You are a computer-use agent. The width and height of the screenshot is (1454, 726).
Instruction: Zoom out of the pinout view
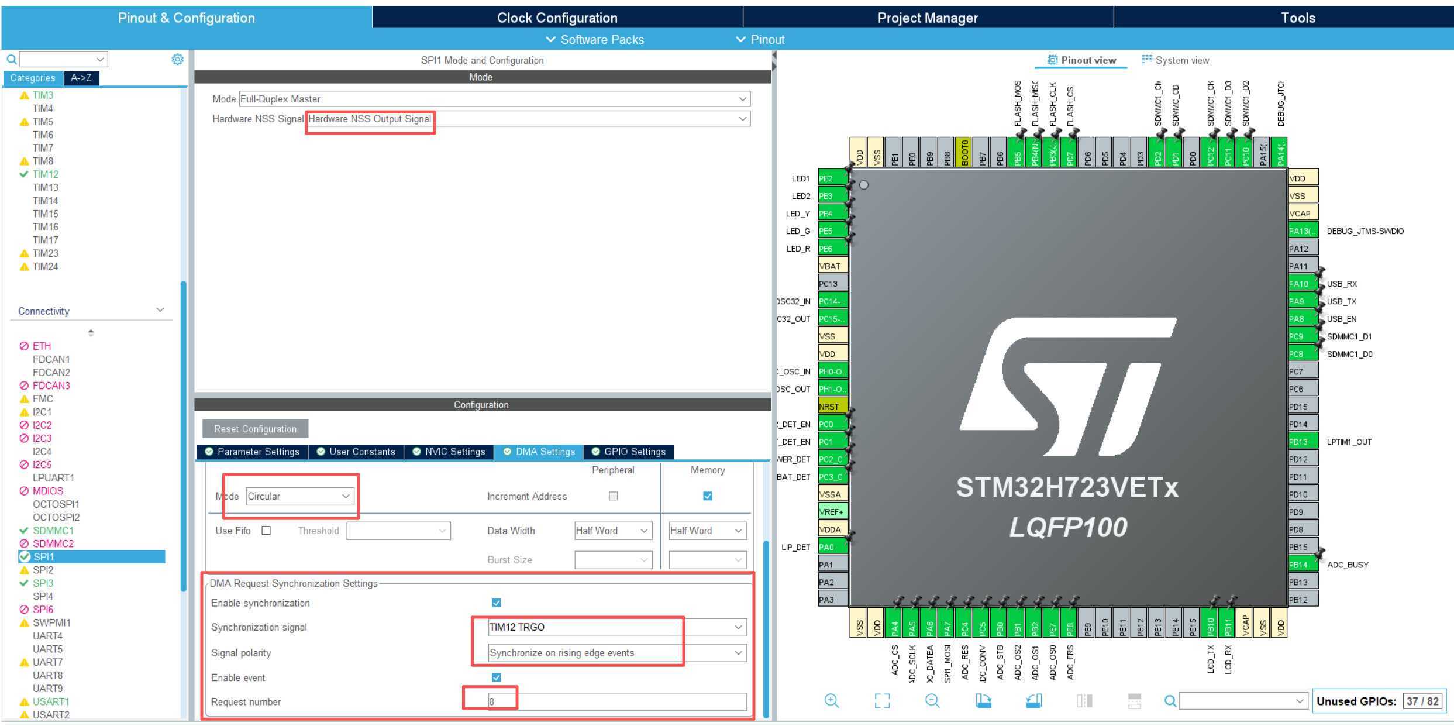(932, 700)
